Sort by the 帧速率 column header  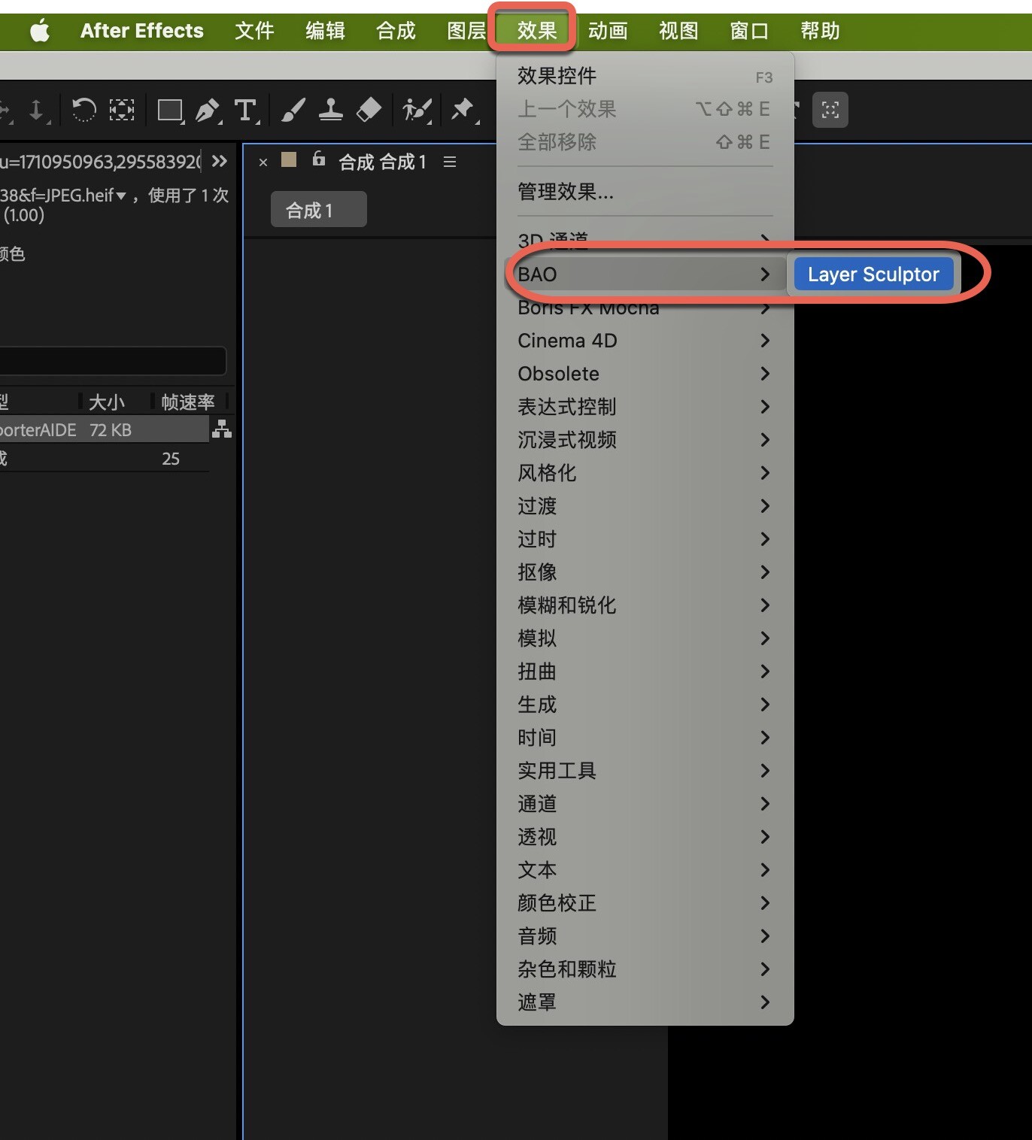point(188,402)
